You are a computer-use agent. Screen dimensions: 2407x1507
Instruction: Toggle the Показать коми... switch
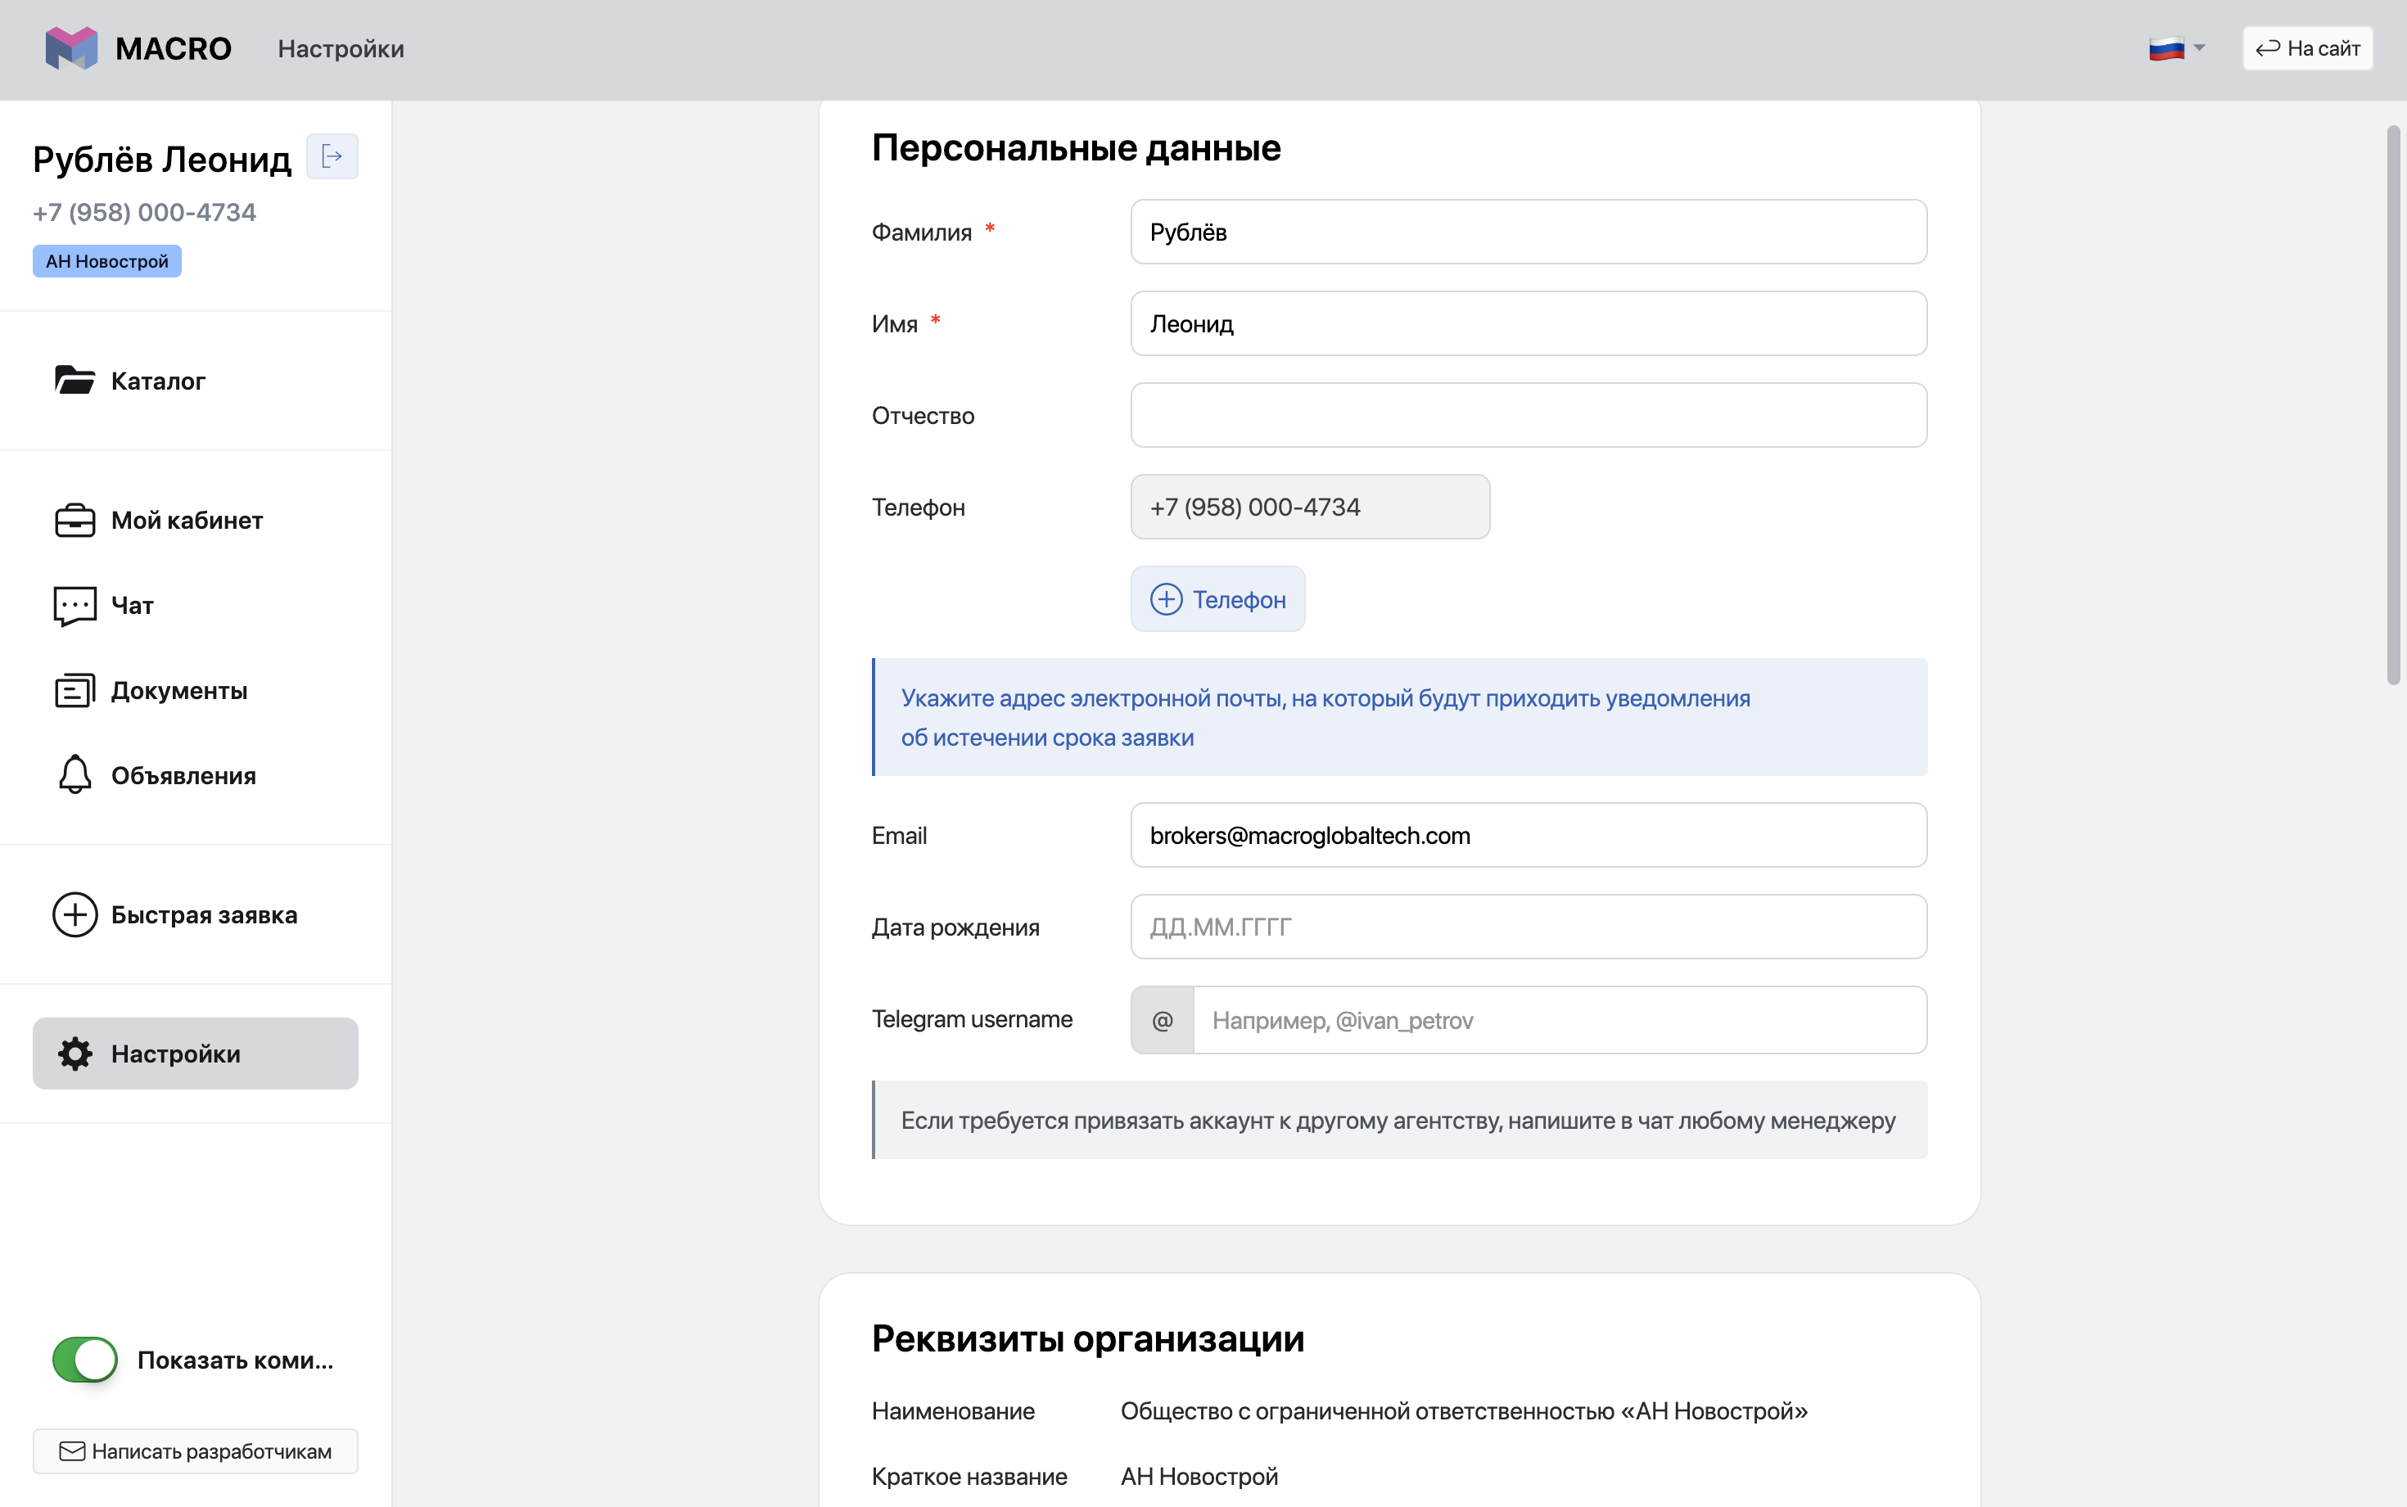(x=84, y=1360)
